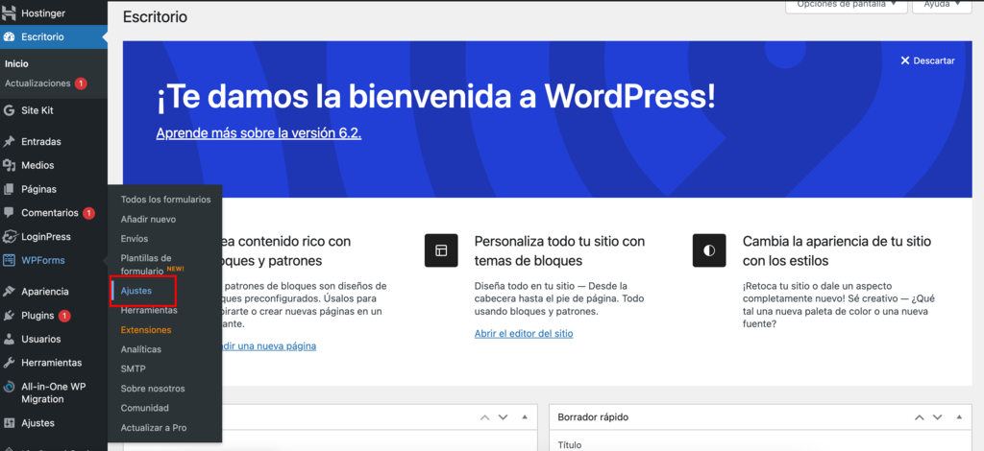The width and height of the screenshot is (984, 451).
Task: Click the styles half-circle contrast icon
Action: 709,250
